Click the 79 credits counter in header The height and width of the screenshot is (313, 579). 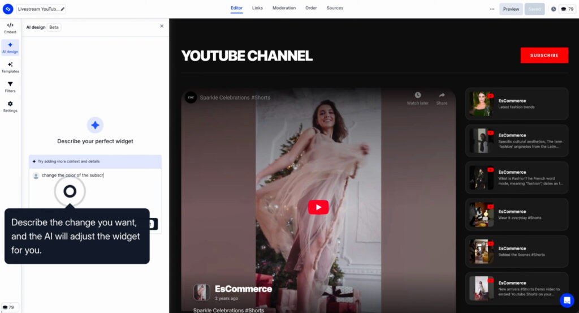567,9
